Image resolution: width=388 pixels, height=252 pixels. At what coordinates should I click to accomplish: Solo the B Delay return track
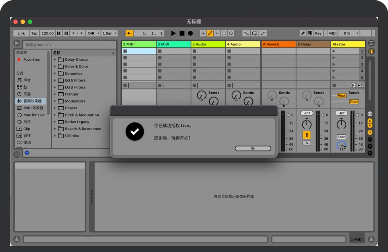pyautogui.click(x=307, y=143)
